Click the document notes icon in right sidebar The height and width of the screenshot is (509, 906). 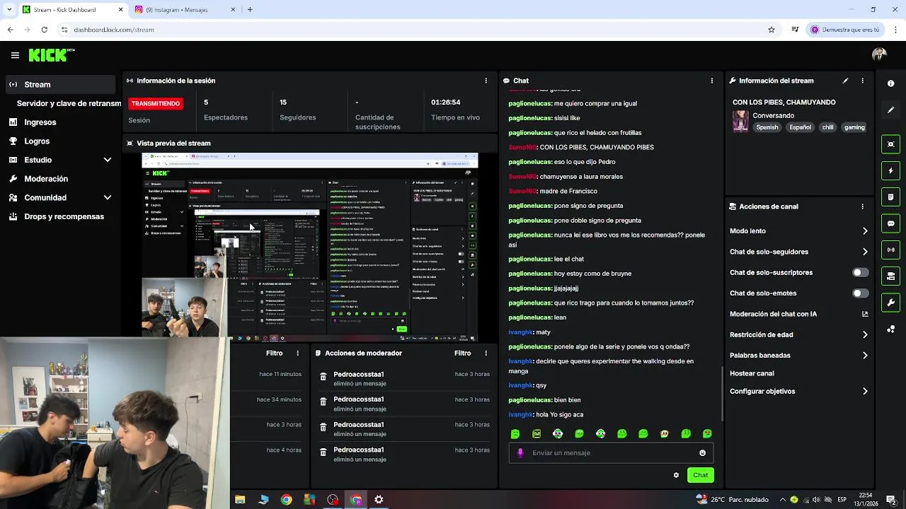tap(890, 197)
